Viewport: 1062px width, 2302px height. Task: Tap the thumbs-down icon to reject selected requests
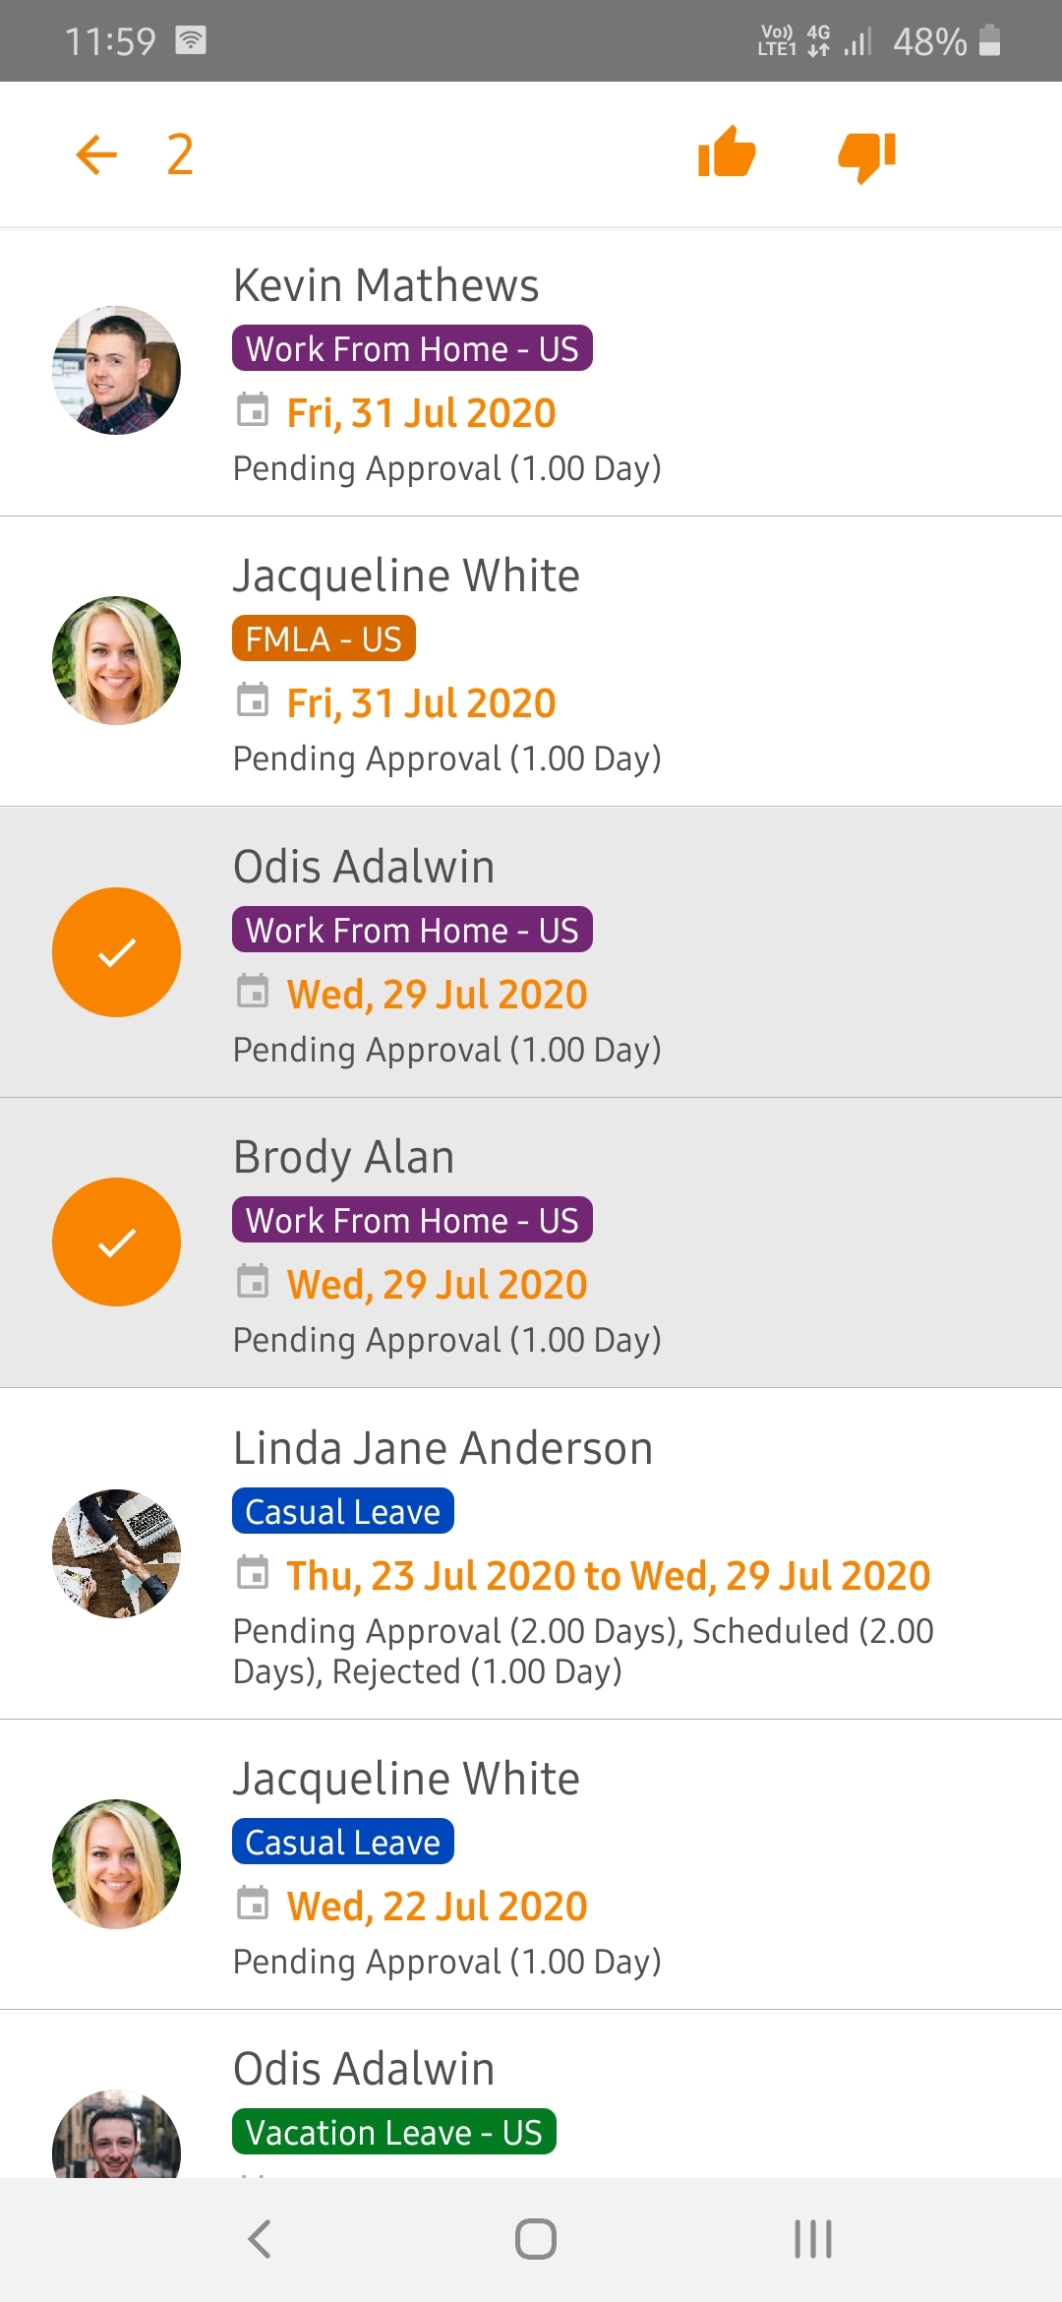click(867, 153)
